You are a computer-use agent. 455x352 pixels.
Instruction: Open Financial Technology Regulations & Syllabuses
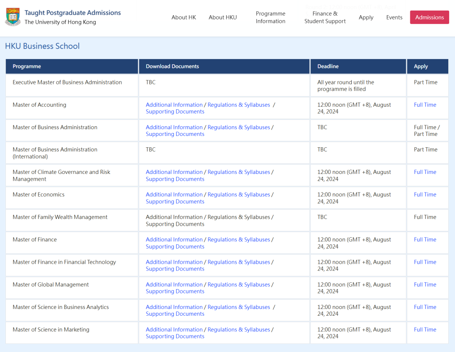pos(238,262)
